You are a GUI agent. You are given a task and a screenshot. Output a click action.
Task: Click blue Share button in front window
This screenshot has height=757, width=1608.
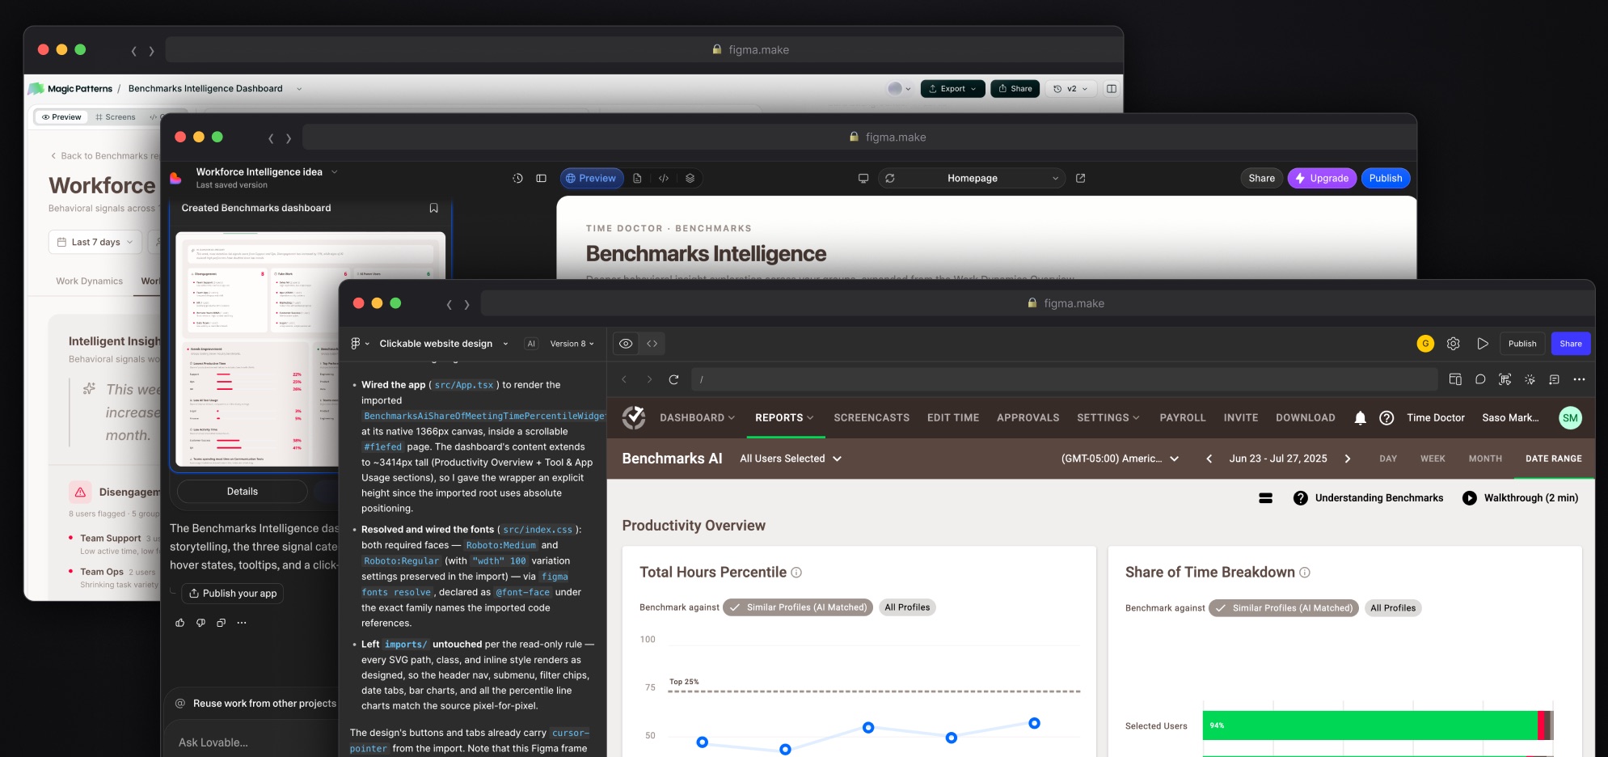click(x=1571, y=344)
